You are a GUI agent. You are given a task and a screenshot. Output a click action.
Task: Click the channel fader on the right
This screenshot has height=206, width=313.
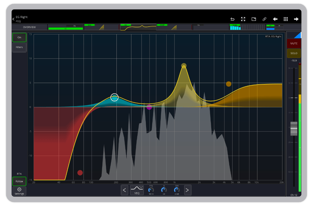pyautogui.click(x=293, y=129)
